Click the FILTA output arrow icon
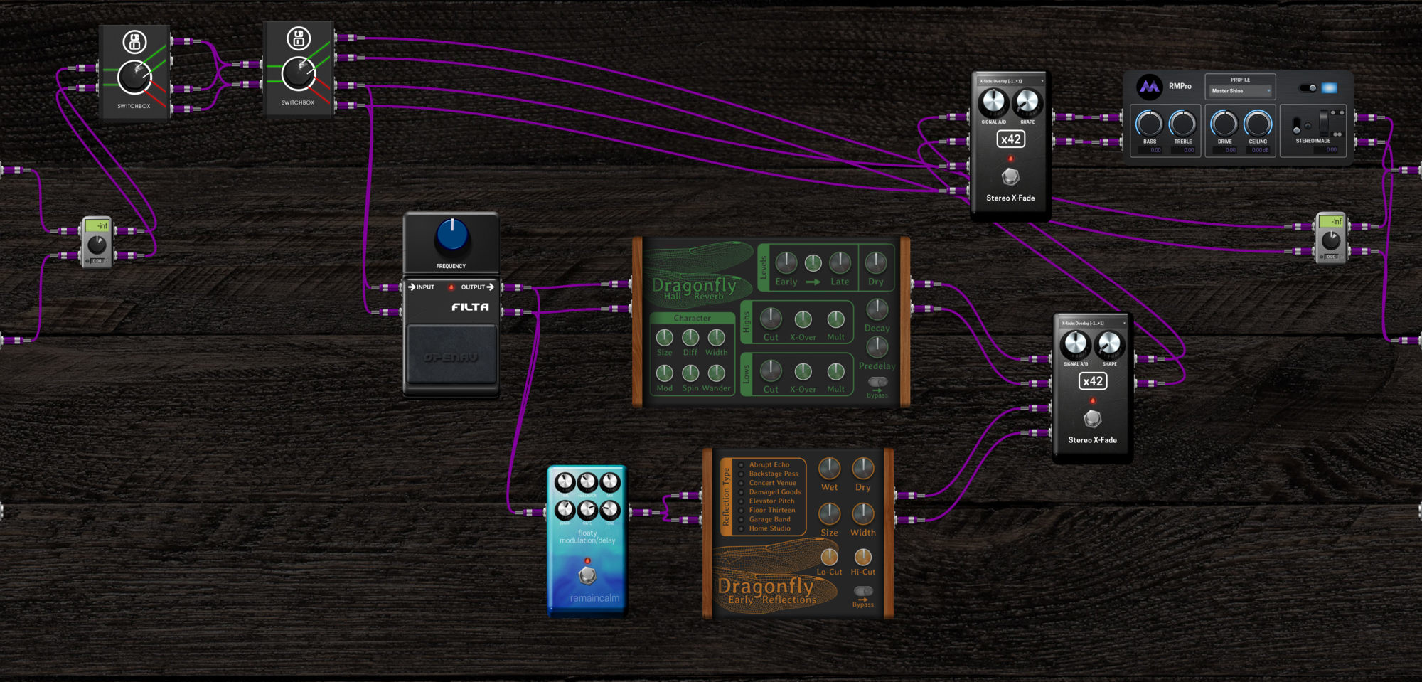 click(490, 287)
